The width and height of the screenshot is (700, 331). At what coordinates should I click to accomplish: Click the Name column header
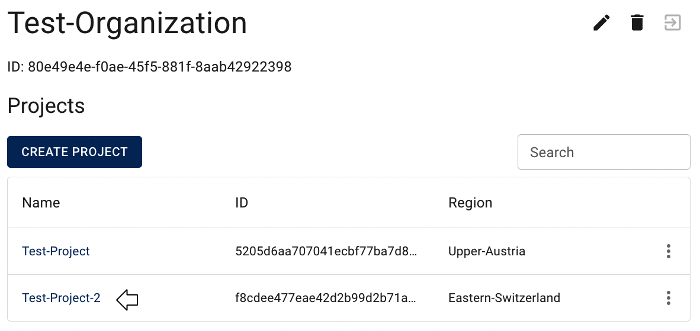pos(41,203)
